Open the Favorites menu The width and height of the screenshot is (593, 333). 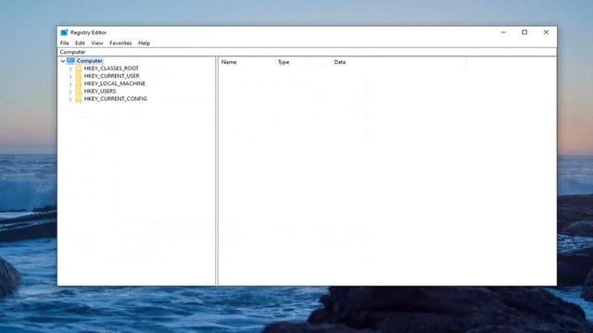(x=120, y=43)
